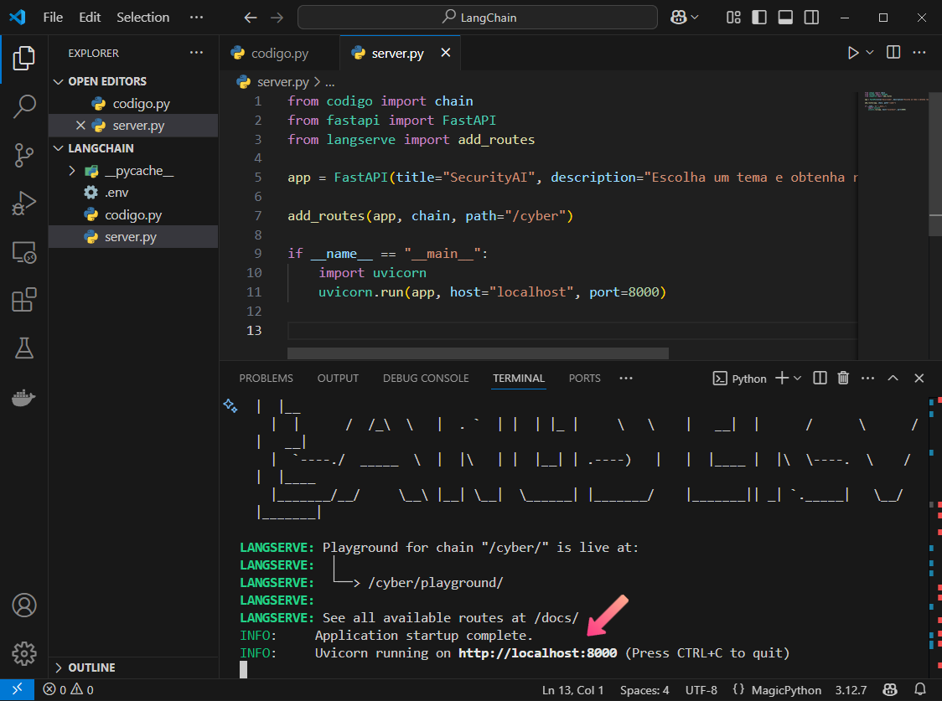This screenshot has height=701, width=942.
Task: Switch to the OUTPUT panel tab
Action: tap(338, 378)
